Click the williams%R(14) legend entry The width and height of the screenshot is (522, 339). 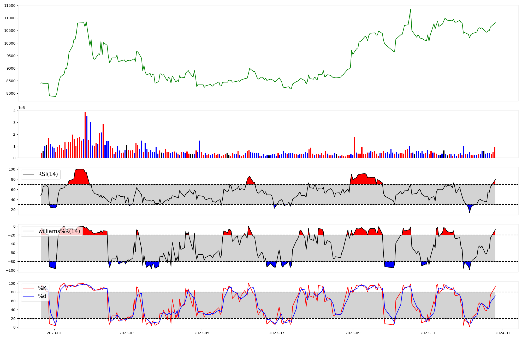tap(59, 231)
